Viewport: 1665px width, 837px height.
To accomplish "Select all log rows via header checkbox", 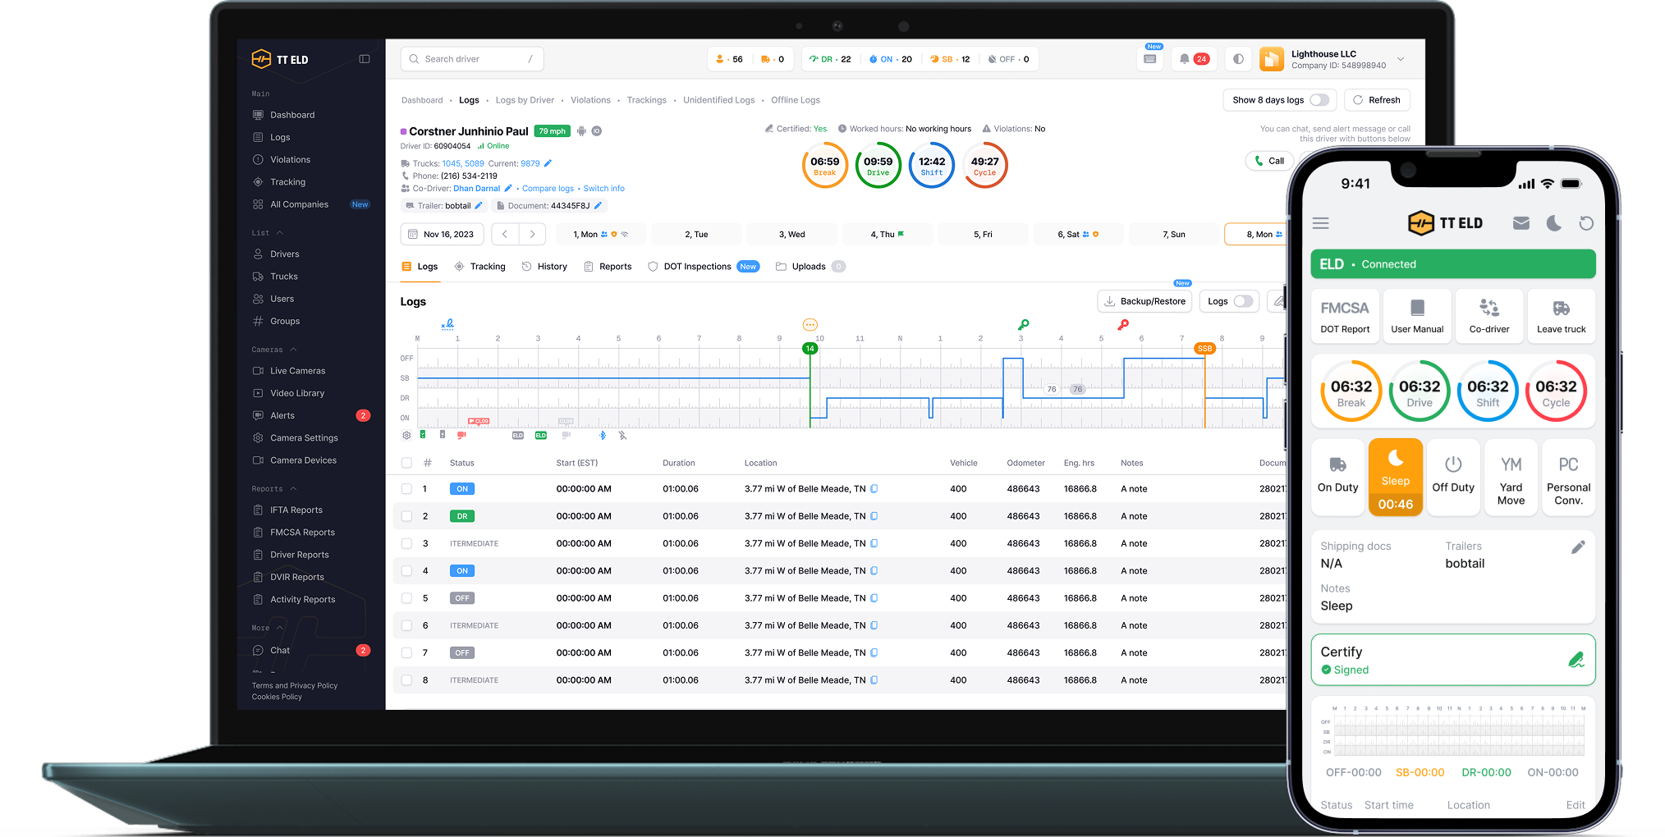I will pos(406,462).
